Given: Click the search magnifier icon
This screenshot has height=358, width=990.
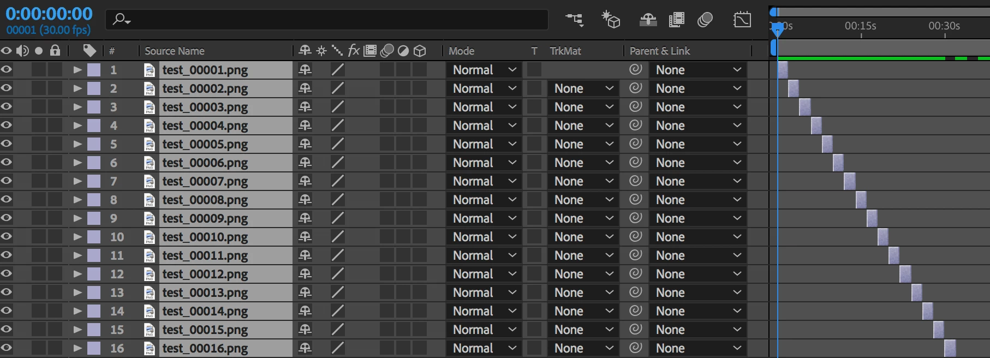Looking at the screenshot, I should (121, 20).
